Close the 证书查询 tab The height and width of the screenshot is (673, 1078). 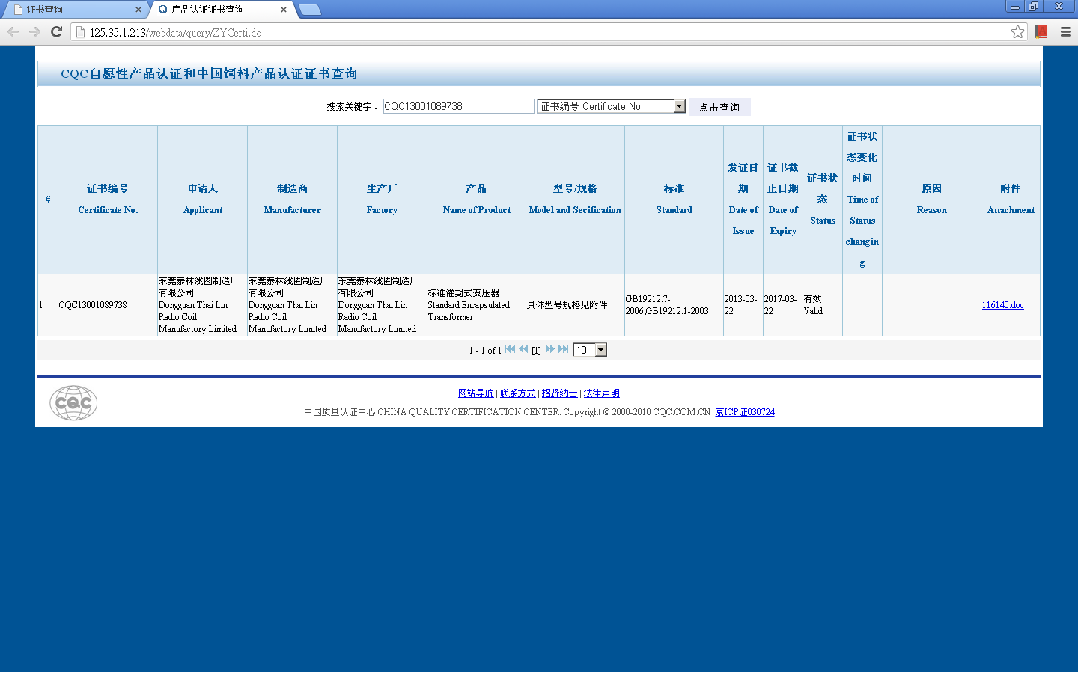138,10
